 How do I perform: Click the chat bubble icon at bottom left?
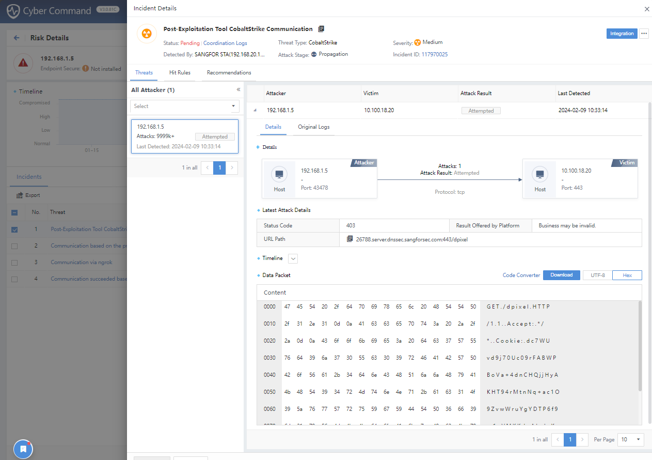tap(23, 449)
